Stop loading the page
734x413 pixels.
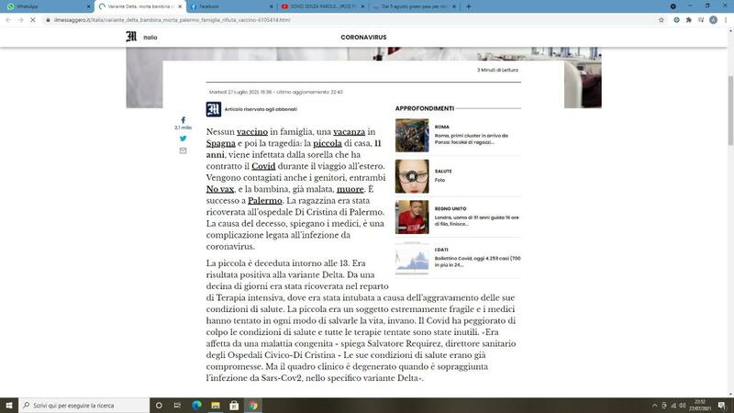click(x=33, y=20)
